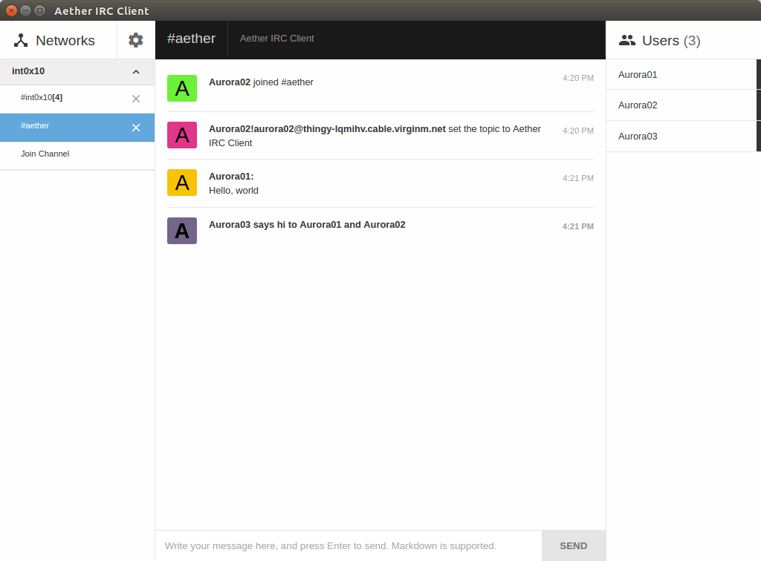Open the Networks panel icon
This screenshot has height=561, width=761.
(20, 39)
